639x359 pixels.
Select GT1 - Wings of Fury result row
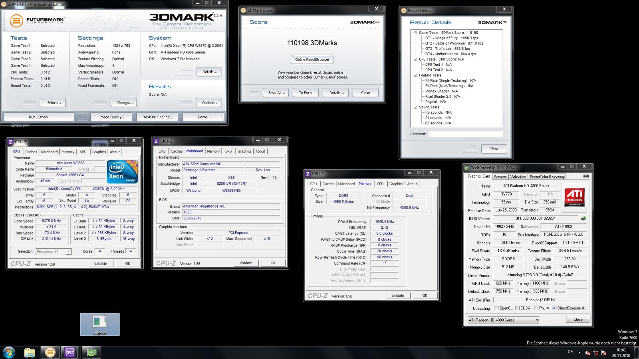[x=451, y=38]
